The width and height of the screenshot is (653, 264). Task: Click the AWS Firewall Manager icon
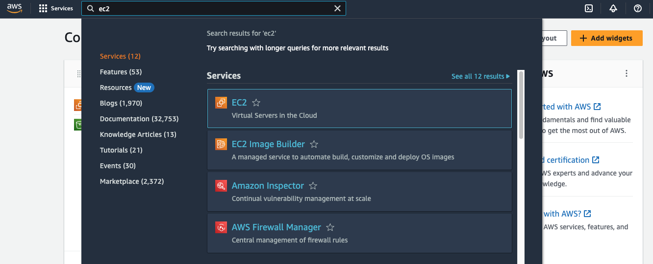coord(221,227)
